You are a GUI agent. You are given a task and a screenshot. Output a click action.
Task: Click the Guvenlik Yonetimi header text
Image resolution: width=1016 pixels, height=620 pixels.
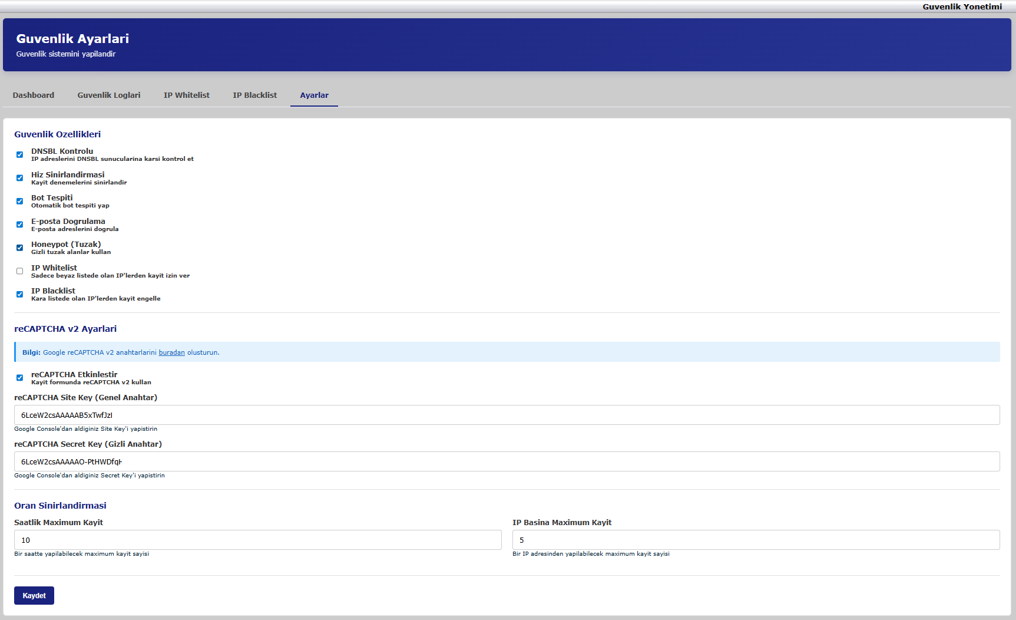[962, 6]
